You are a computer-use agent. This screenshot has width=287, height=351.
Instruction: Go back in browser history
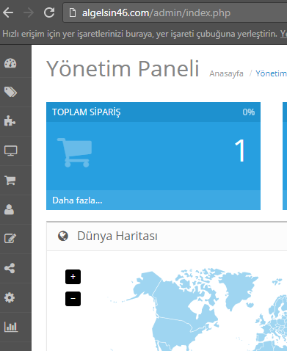click(8, 12)
